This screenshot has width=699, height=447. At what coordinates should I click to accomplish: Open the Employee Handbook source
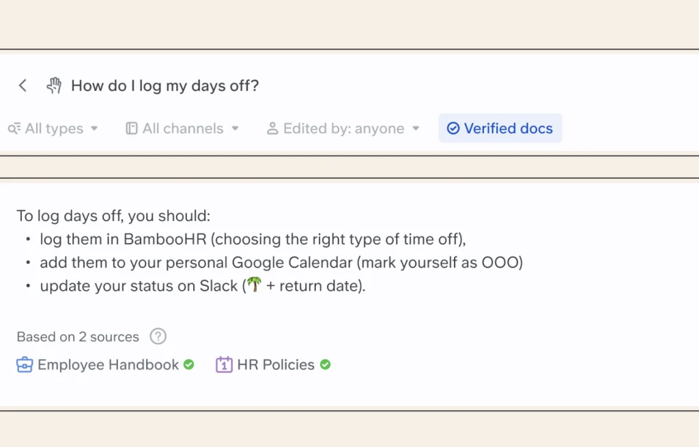(x=109, y=364)
